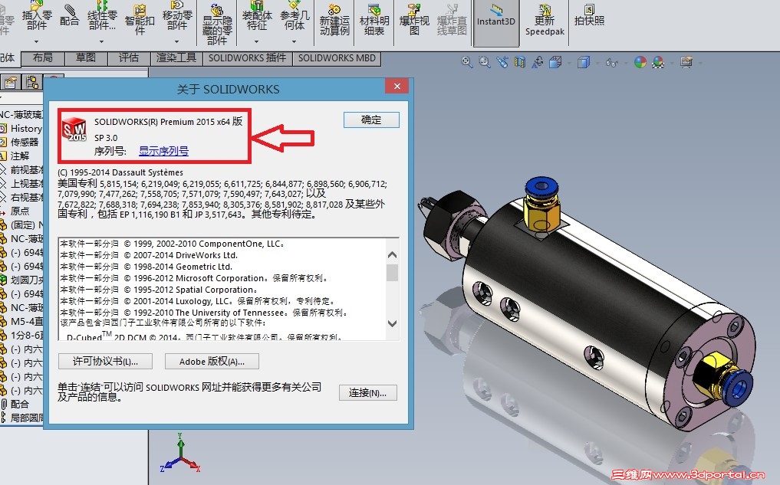
Task: Switch to the SOLIDWORKS 插件 tab
Action: point(247,58)
